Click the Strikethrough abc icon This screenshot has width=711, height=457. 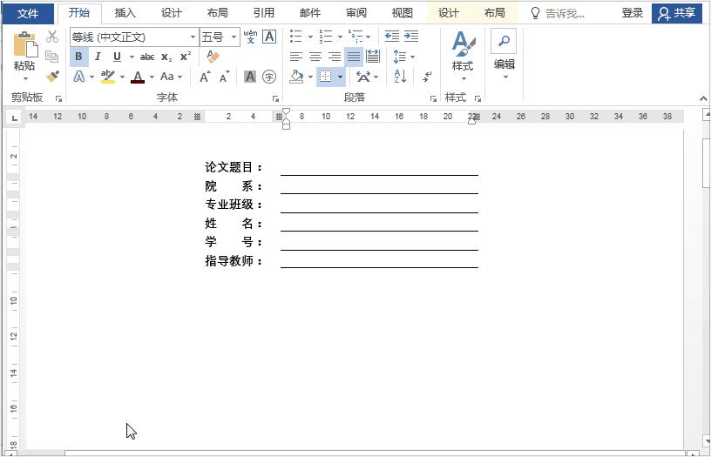pos(147,57)
